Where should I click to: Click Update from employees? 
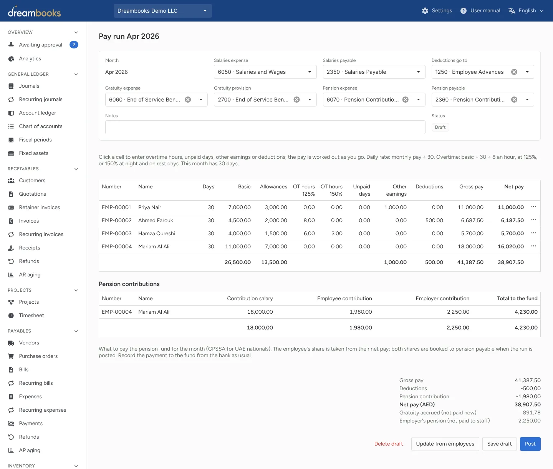pyautogui.click(x=445, y=444)
